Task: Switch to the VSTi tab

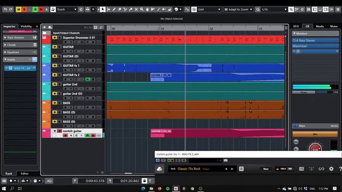Action: [x=296, y=26]
